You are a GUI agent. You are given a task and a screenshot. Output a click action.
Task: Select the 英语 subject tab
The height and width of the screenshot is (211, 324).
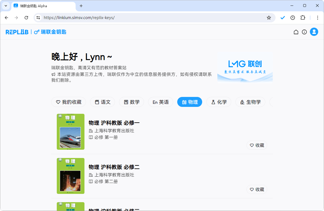(161, 102)
